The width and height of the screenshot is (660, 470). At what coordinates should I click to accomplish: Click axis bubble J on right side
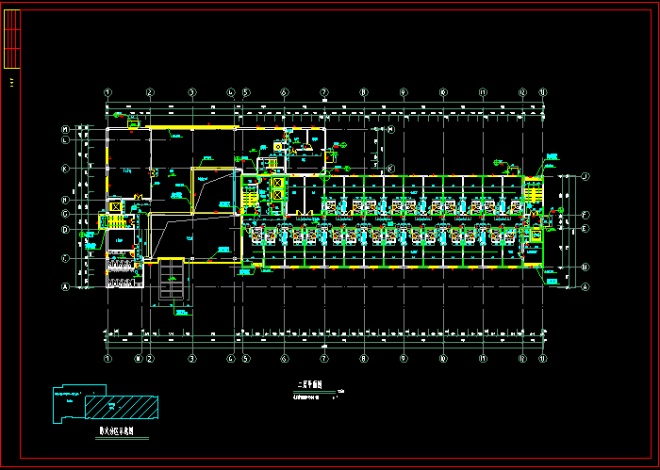585,176
